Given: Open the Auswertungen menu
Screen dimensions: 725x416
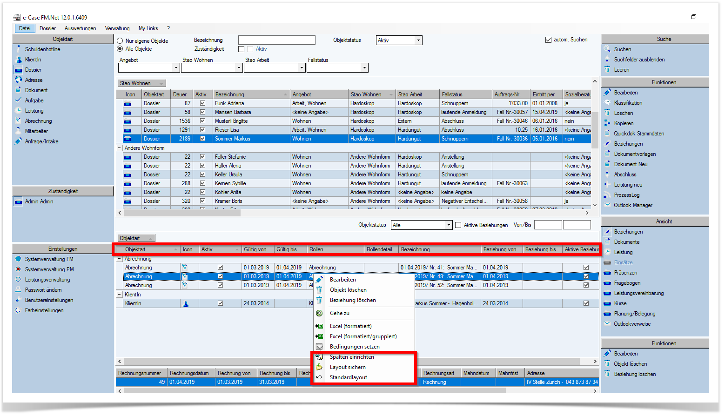Looking at the screenshot, I should click(81, 28).
